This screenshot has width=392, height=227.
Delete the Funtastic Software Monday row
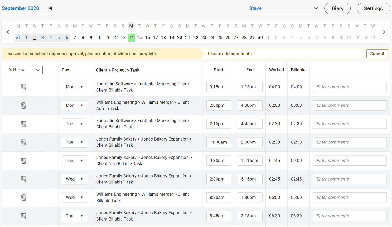tap(24, 87)
